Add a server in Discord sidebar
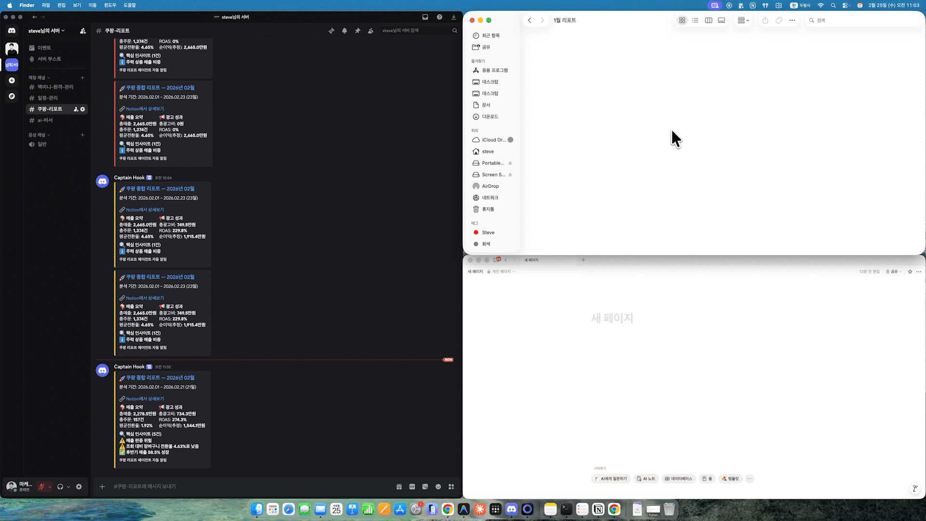 pos(12,81)
